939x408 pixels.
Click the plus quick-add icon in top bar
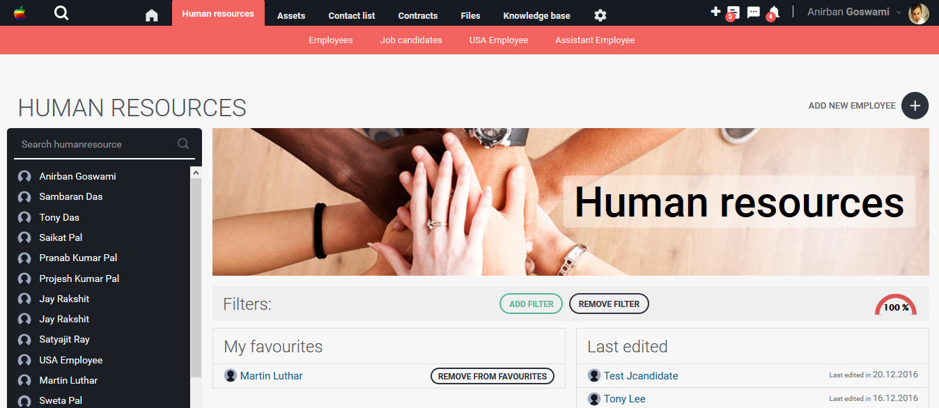715,11
